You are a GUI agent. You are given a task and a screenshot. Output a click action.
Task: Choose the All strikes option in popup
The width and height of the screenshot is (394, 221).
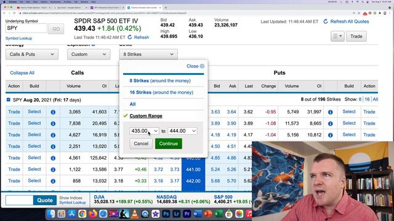click(x=132, y=104)
